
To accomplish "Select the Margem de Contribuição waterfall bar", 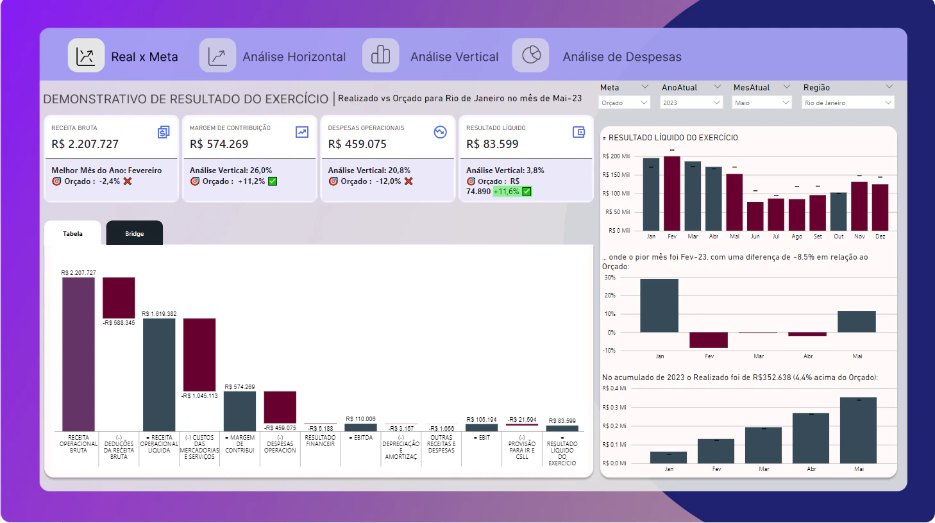I will (x=240, y=411).
